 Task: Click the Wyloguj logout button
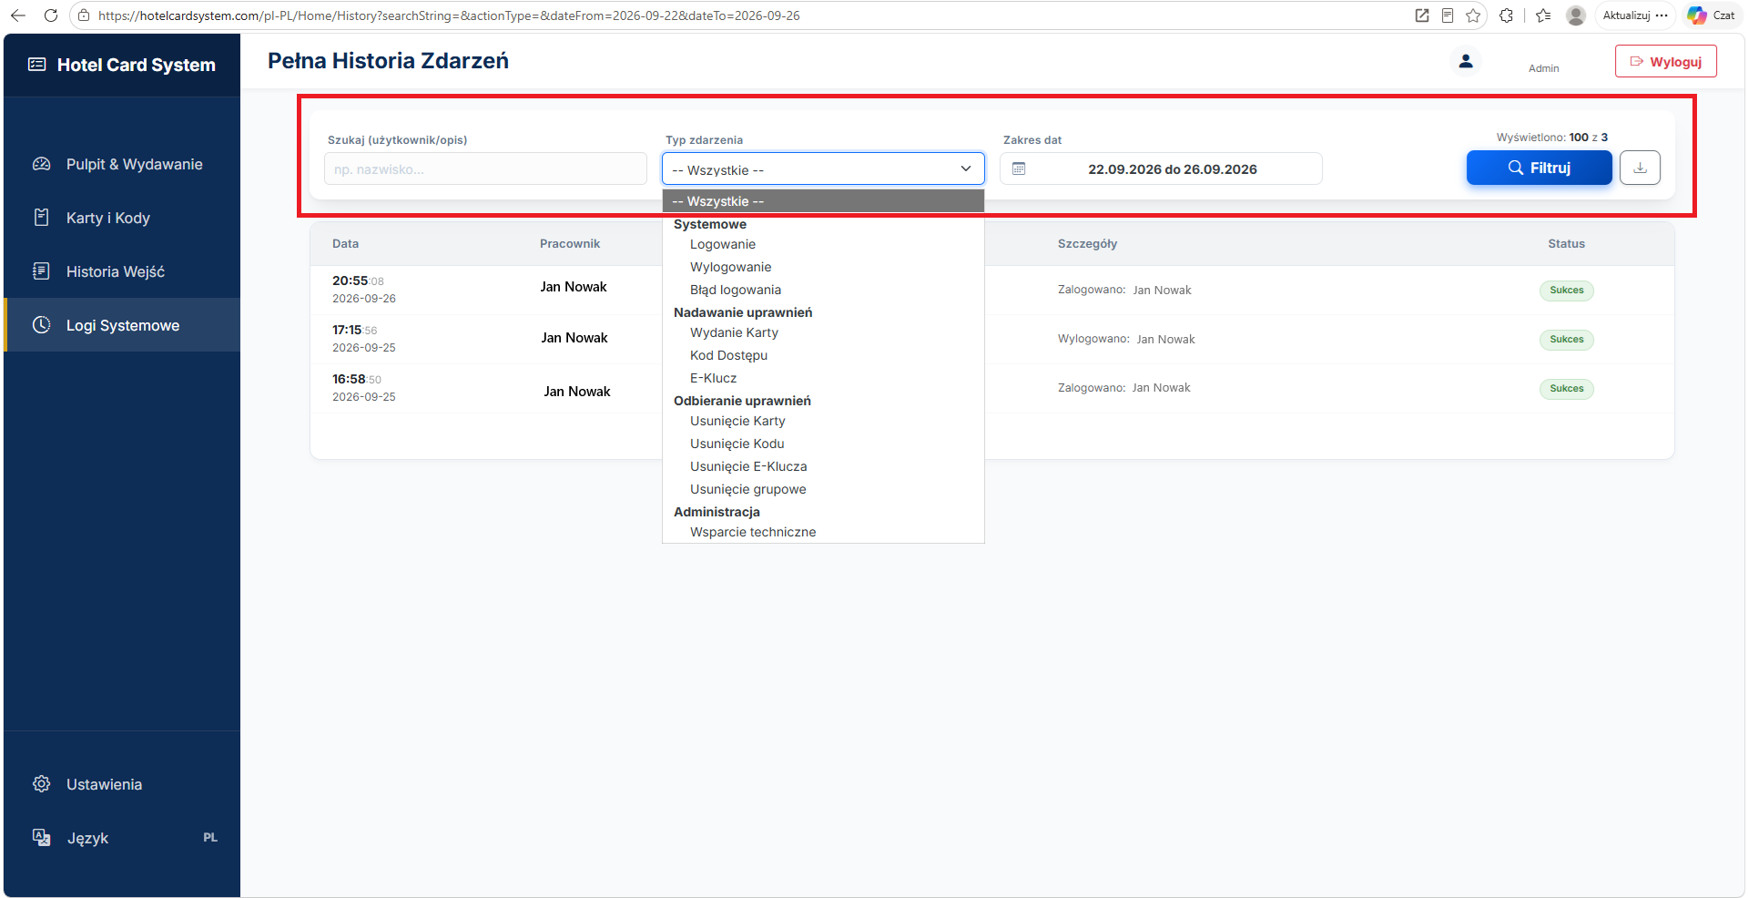tap(1665, 61)
